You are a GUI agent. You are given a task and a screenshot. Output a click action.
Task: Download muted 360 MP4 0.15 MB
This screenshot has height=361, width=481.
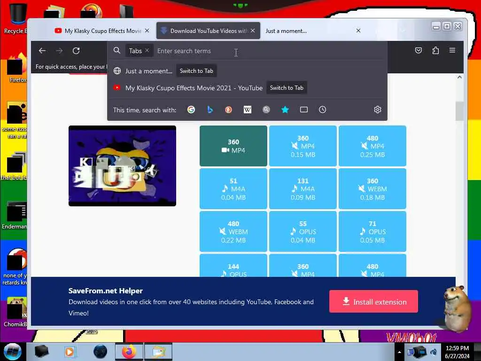tap(303, 146)
